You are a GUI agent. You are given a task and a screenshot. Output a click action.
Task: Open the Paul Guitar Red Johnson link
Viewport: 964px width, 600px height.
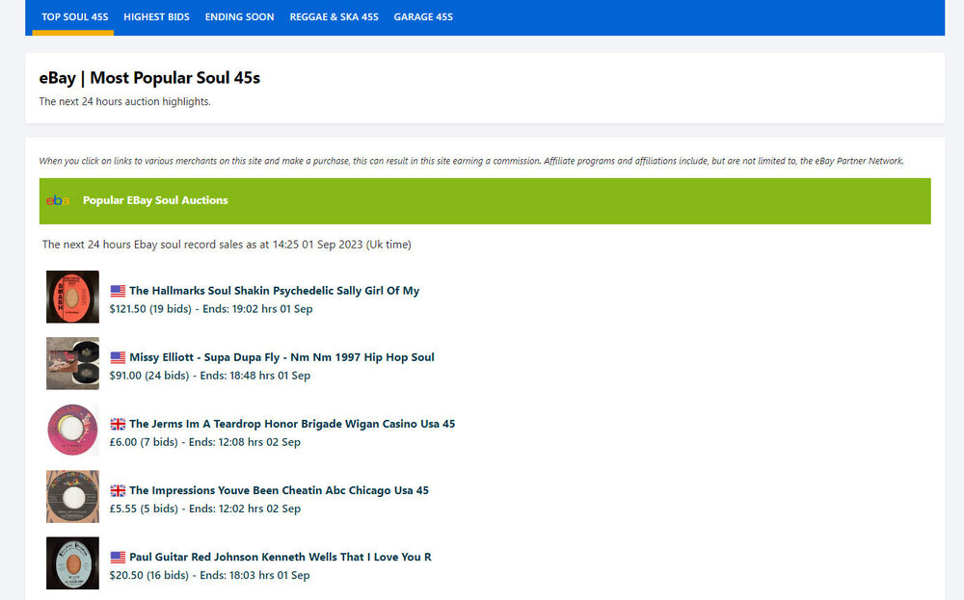(x=281, y=557)
